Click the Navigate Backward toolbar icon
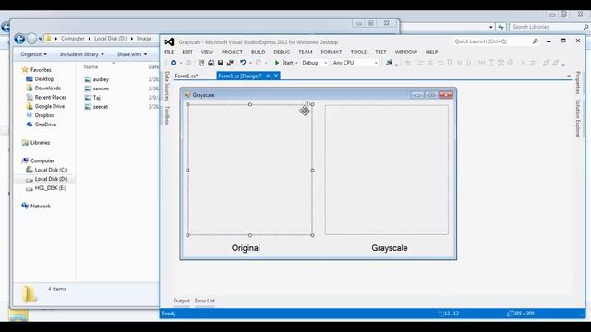 [174, 63]
